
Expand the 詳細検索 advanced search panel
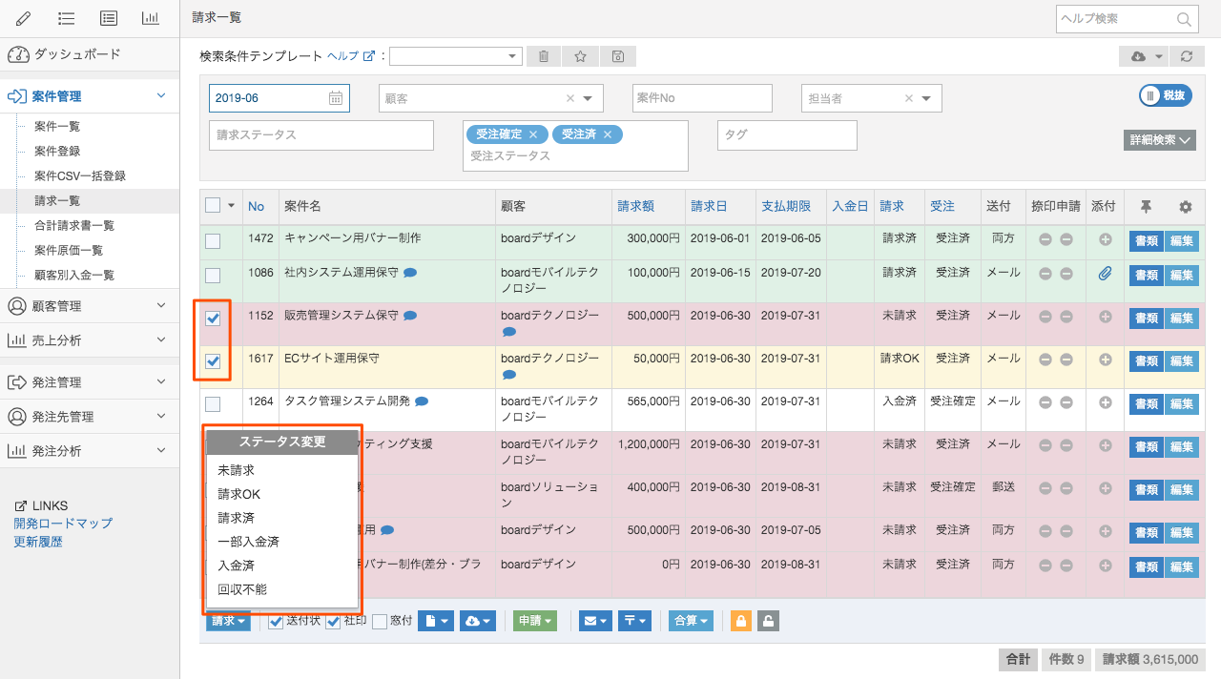click(x=1159, y=140)
